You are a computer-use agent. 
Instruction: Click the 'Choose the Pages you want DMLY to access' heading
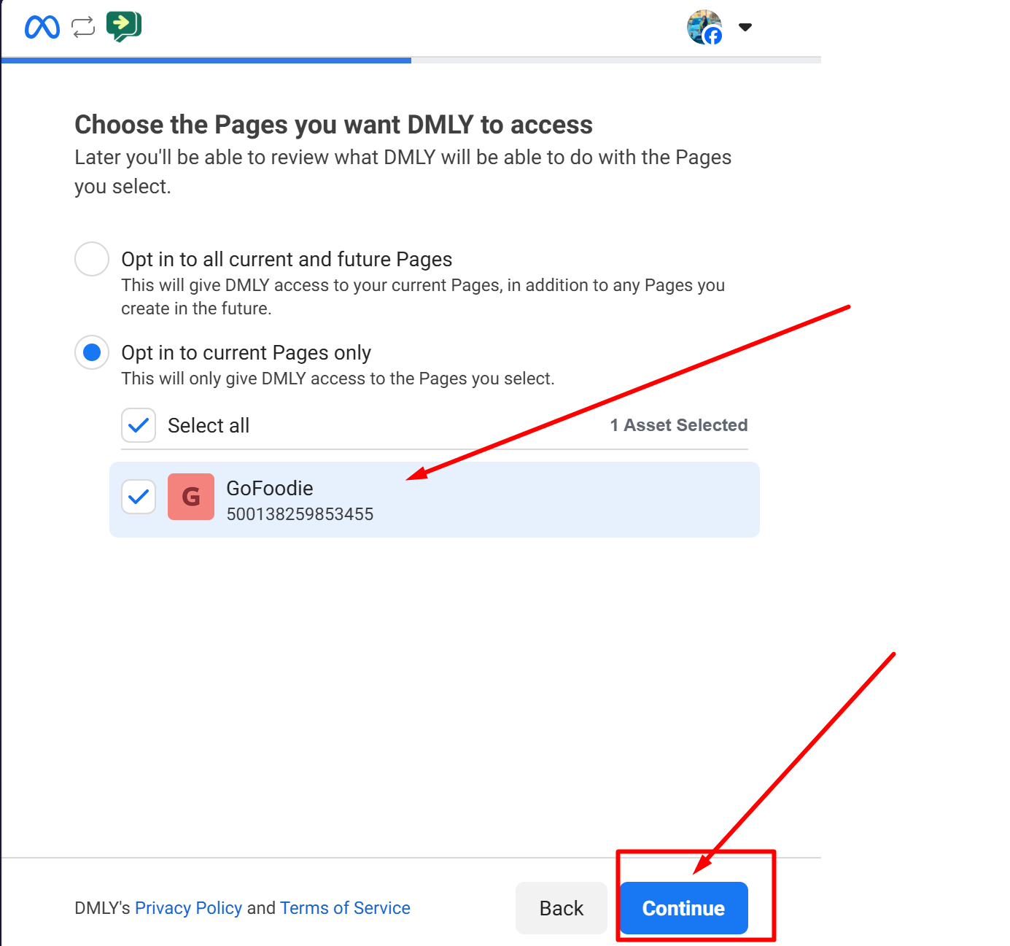[333, 125]
